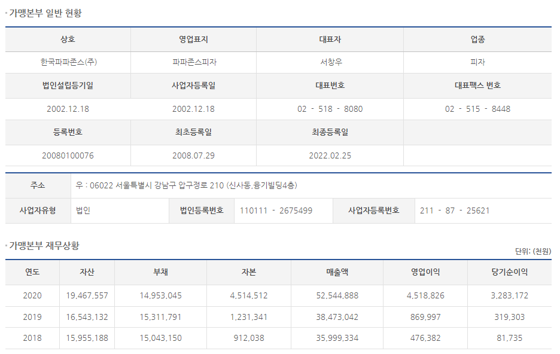Select the 대표팩스 번호 header cell

coord(477,86)
